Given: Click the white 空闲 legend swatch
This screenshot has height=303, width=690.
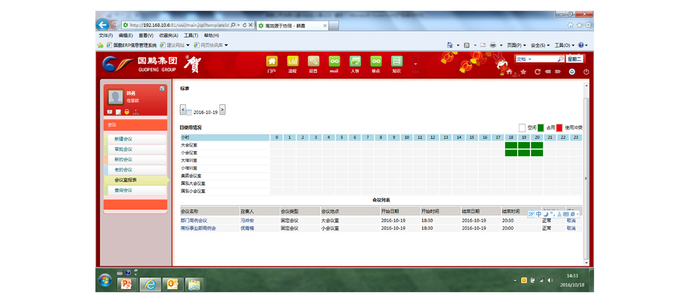Looking at the screenshot, I should (522, 128).
